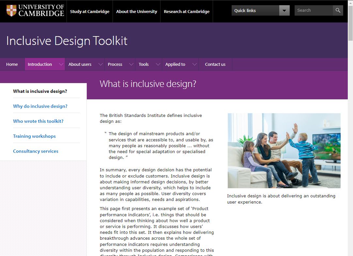Screen dimensions: 353x256
Task: Expand the Applied to menu chevron
Action: click(x=195, y=64)
